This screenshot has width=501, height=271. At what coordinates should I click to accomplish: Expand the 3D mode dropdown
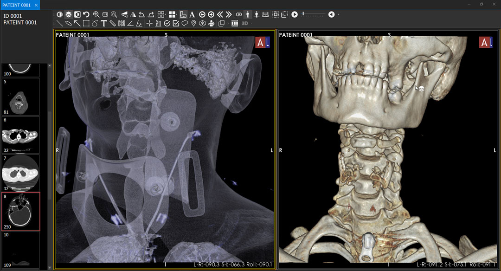(252, 23)
